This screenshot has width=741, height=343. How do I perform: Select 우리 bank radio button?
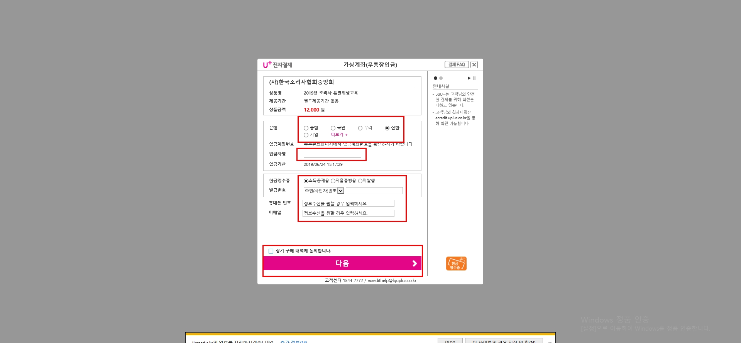pos(360,128)
